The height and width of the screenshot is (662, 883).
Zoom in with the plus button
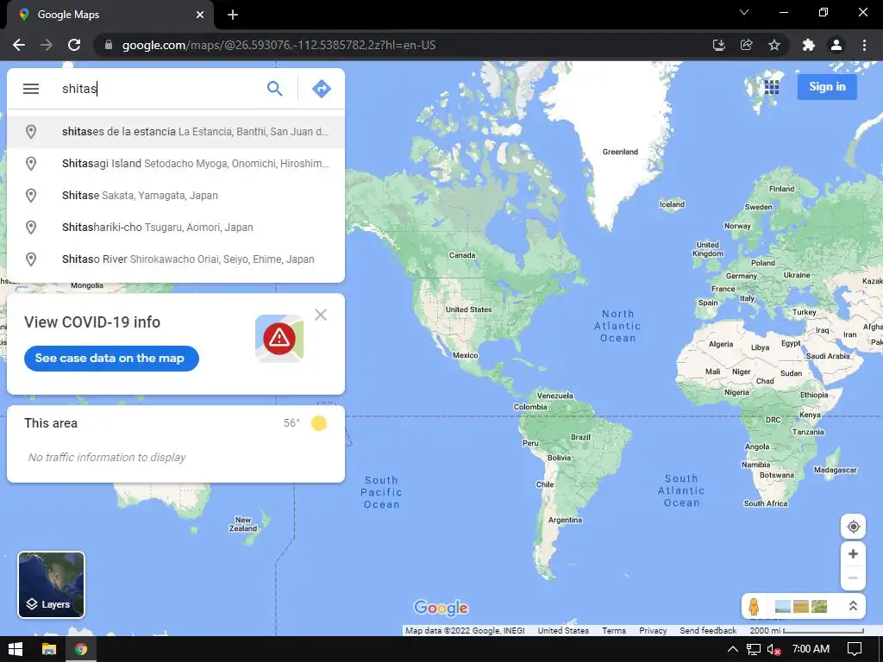coord(853,554)
